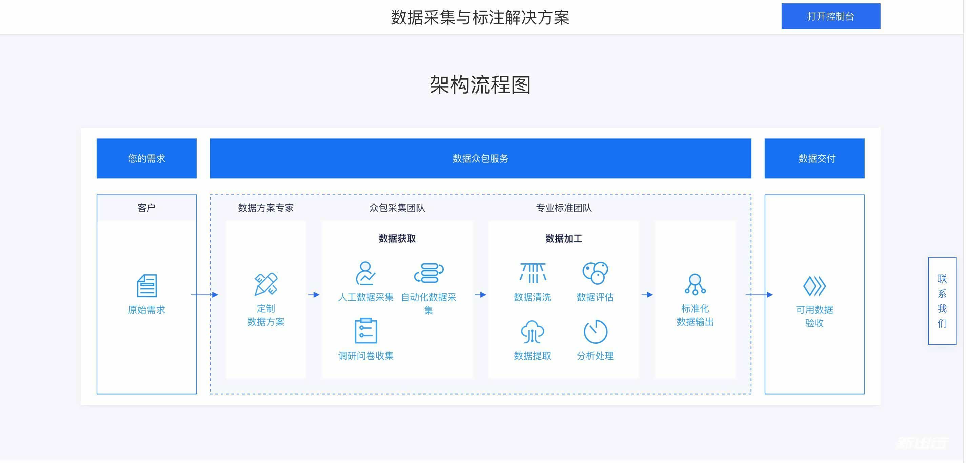The height and width of the screenshot is (463, 966).
Task: Click the 数据获取 section heading
Action: [x=397, y=238]
